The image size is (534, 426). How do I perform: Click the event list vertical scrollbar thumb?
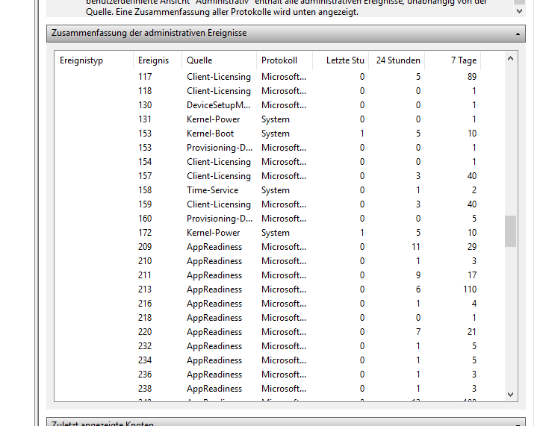tap(510, 231)
